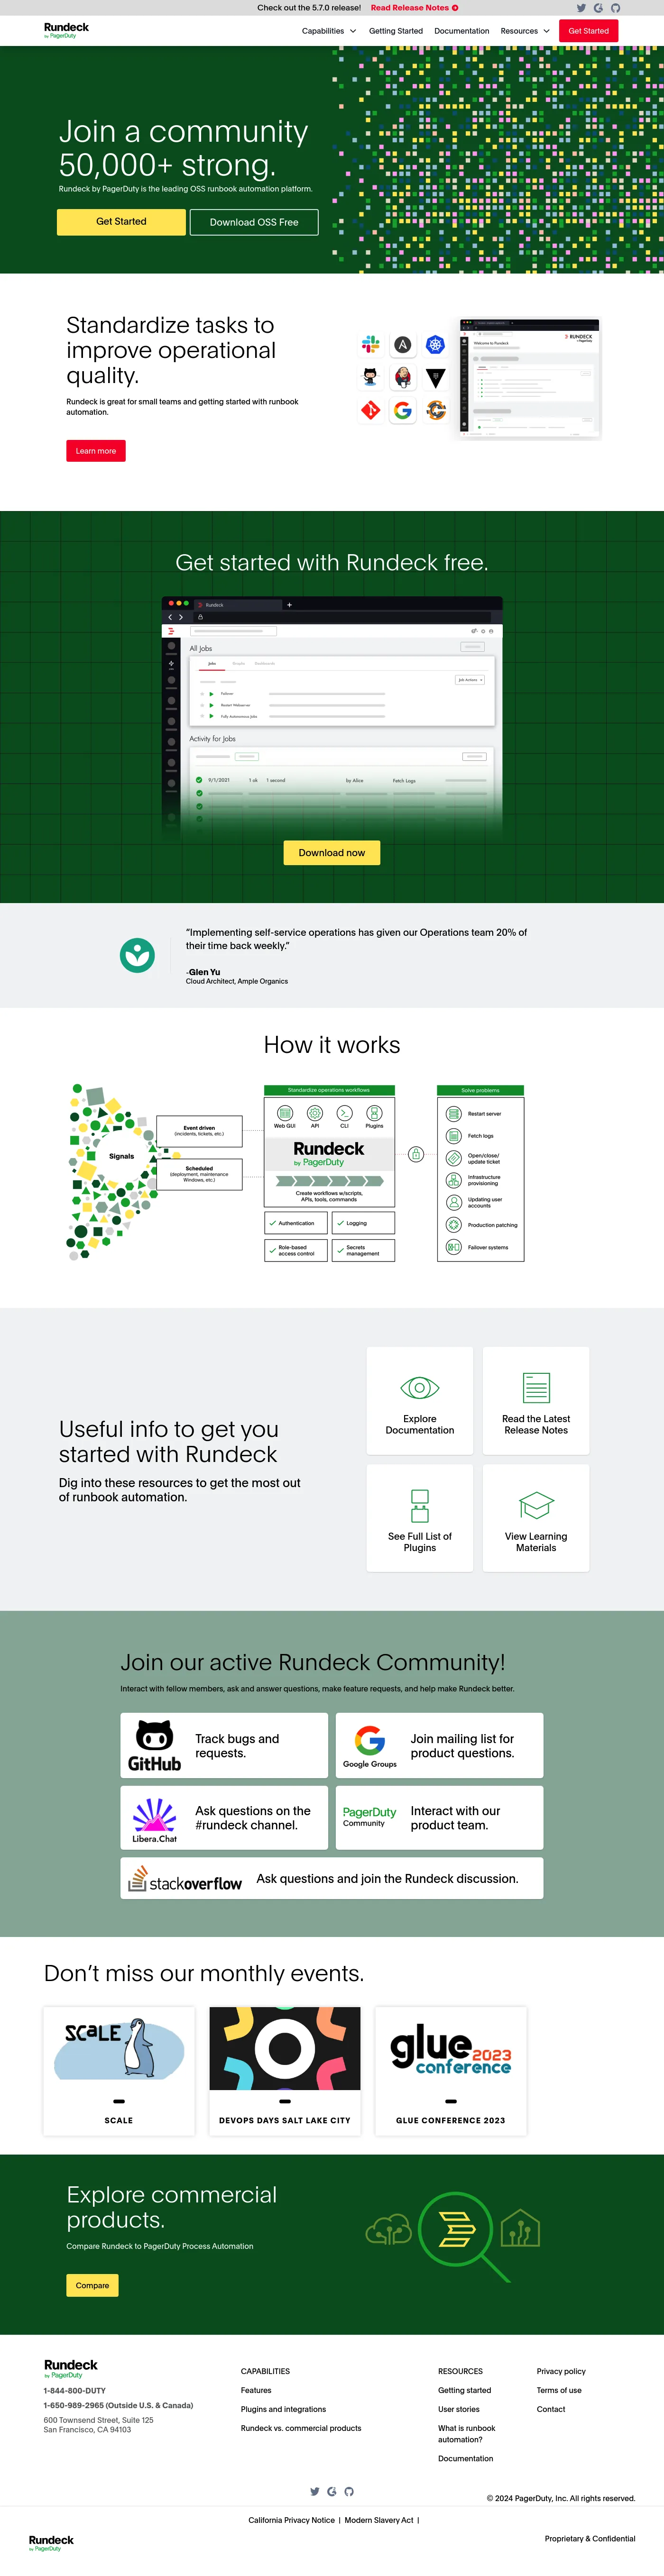Image resolution: width=664 pixels, height=2576 pixels.
Task: Click the Google Groups icon in top bar
Action: coord(598,8)
